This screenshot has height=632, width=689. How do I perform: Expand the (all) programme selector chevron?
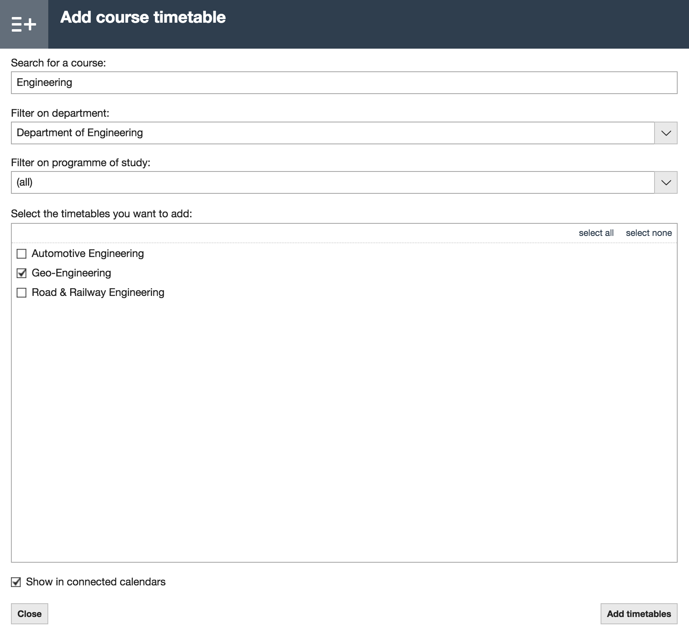[x=666, y=182]
